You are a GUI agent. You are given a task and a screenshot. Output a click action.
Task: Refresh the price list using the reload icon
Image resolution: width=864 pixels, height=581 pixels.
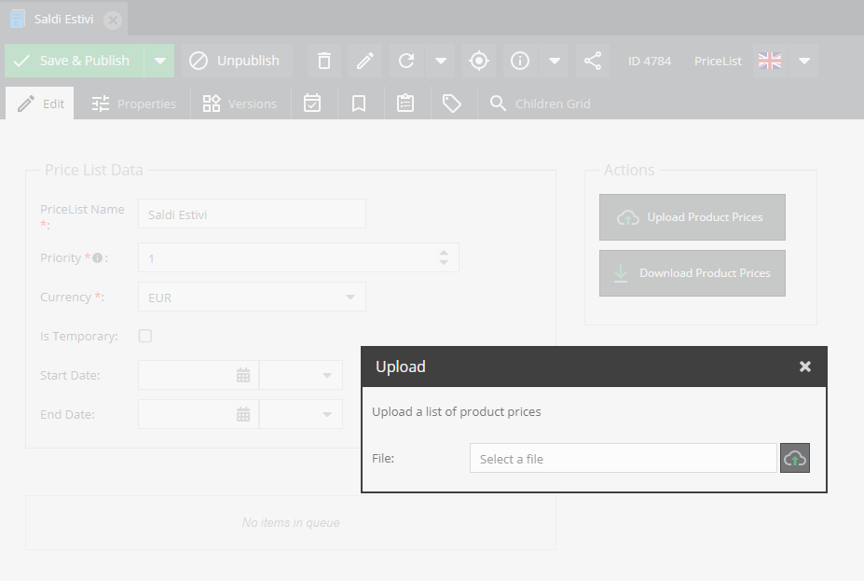coord(405,61)
